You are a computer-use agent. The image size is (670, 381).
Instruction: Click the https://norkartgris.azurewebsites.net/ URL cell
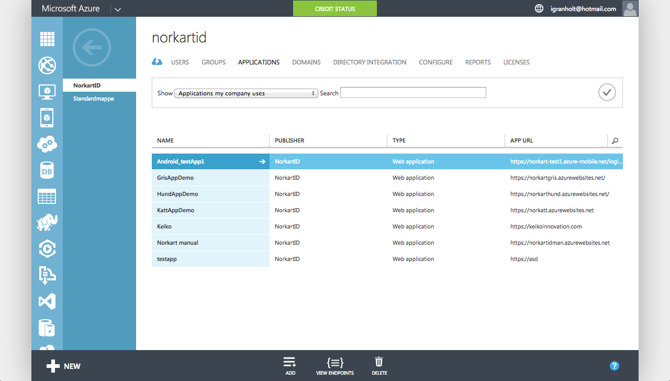(x=557, y=178)
